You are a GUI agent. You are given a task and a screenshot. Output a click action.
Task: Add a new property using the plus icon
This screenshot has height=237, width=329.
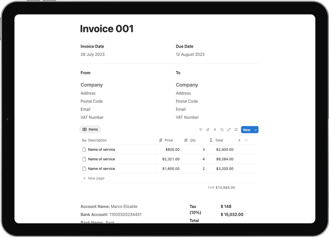pos(239,140)
